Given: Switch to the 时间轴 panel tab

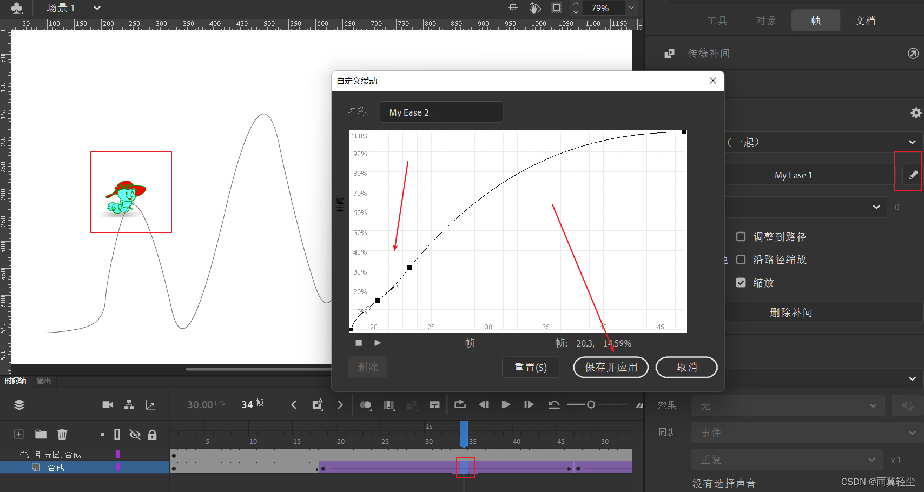Looking at the screenshot, I should (x=16, y=381).
